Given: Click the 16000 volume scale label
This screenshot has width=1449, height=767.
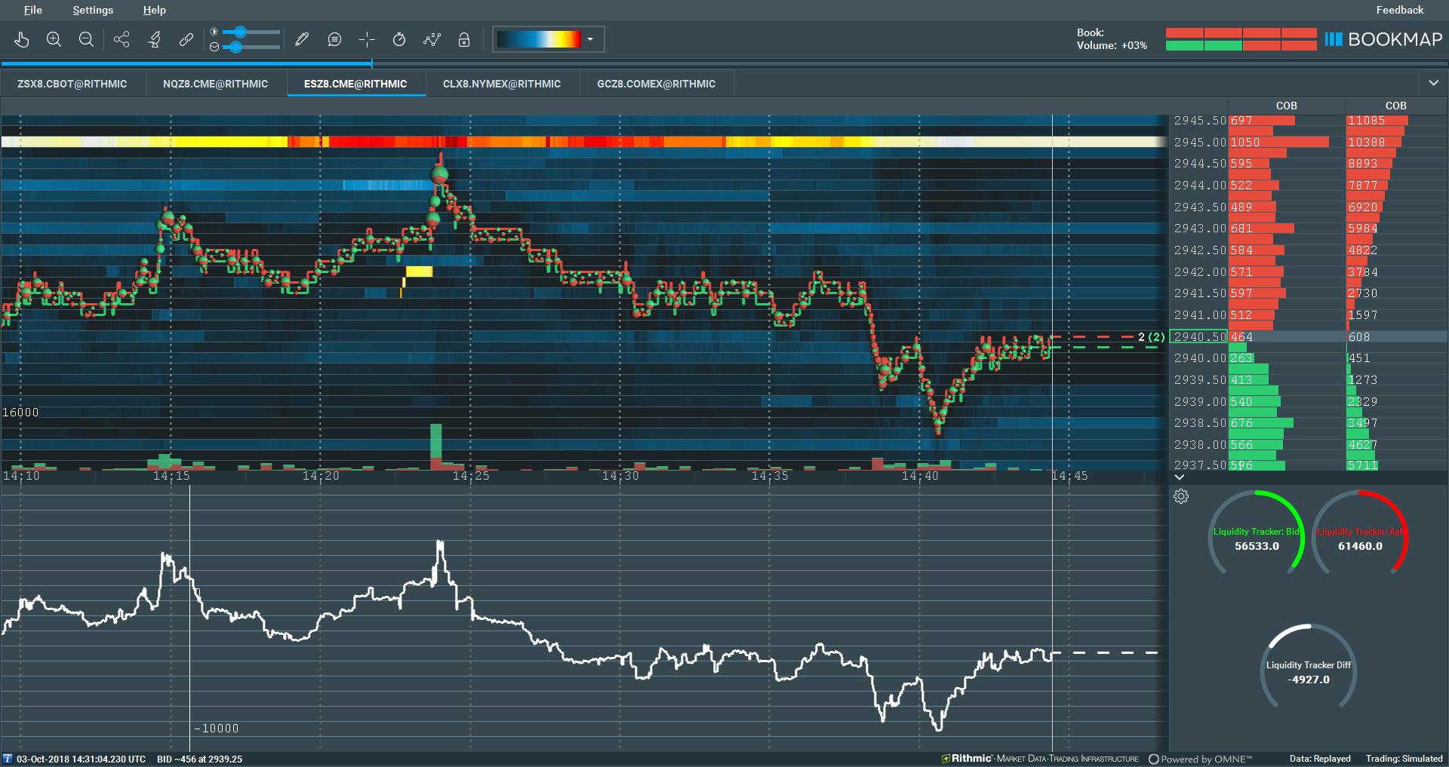Looking at the screenshot, I should (20, 413).
